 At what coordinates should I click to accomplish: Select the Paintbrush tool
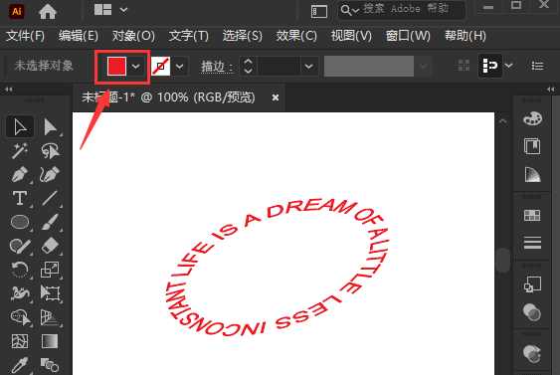tap(50, 222)
